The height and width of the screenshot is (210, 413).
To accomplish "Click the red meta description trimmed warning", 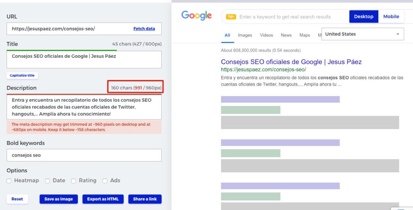I will tap(84, 127).
